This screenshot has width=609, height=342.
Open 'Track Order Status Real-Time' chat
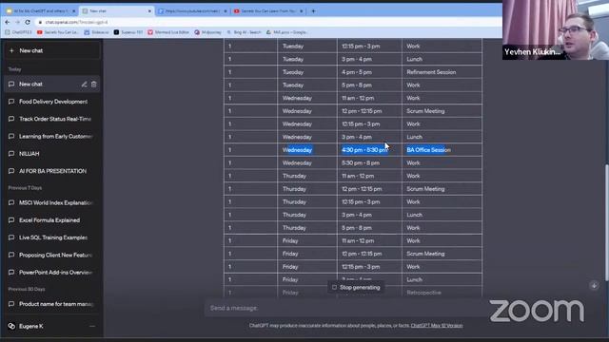pyautogui.click(x=52, y=119)
